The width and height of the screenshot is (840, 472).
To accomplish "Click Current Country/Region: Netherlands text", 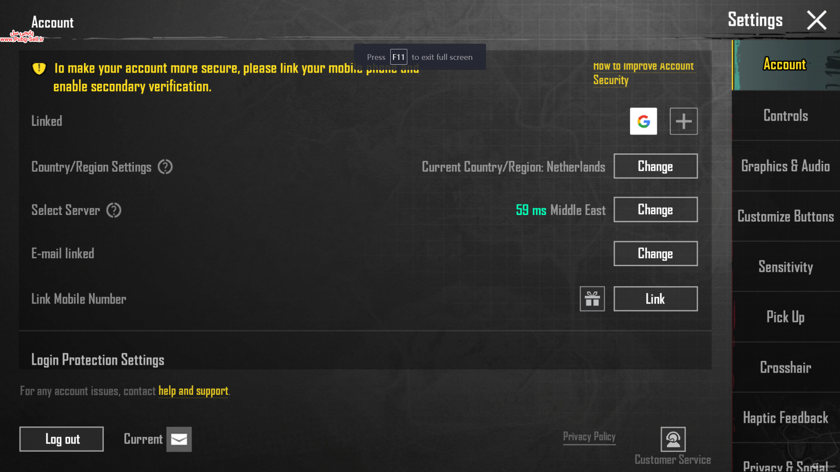I will click(514, 167).
